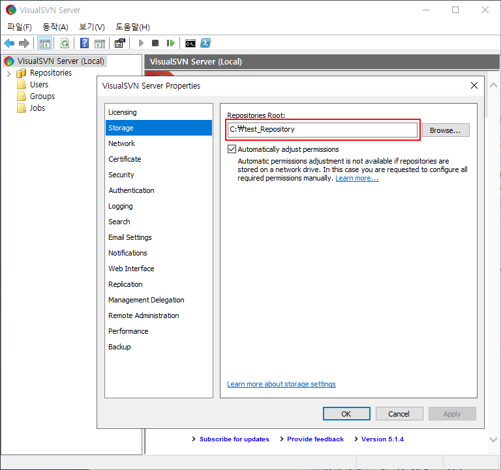Click the Apply button
The width and height of the screenshot is (501, 470).
pyautogui.click(x=452, y=414)
